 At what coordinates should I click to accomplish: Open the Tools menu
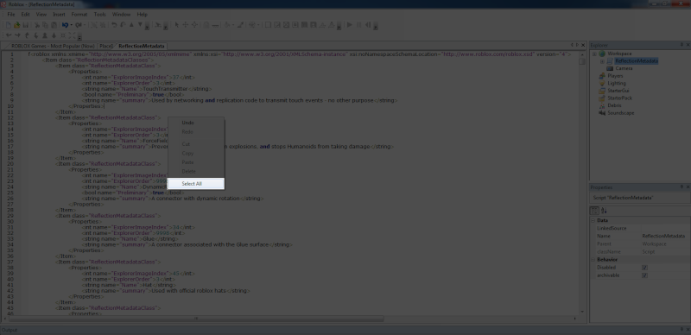point(99,15)
